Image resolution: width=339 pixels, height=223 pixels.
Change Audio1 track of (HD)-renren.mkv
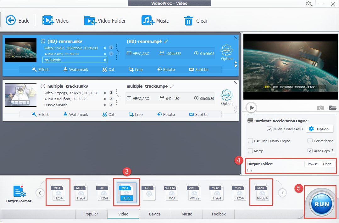point(105,54)
